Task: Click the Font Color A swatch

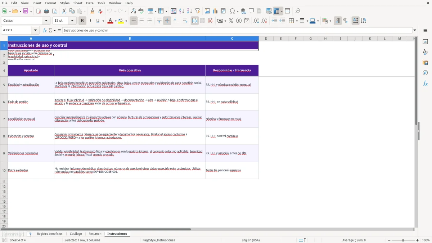Action: (110, 21)
